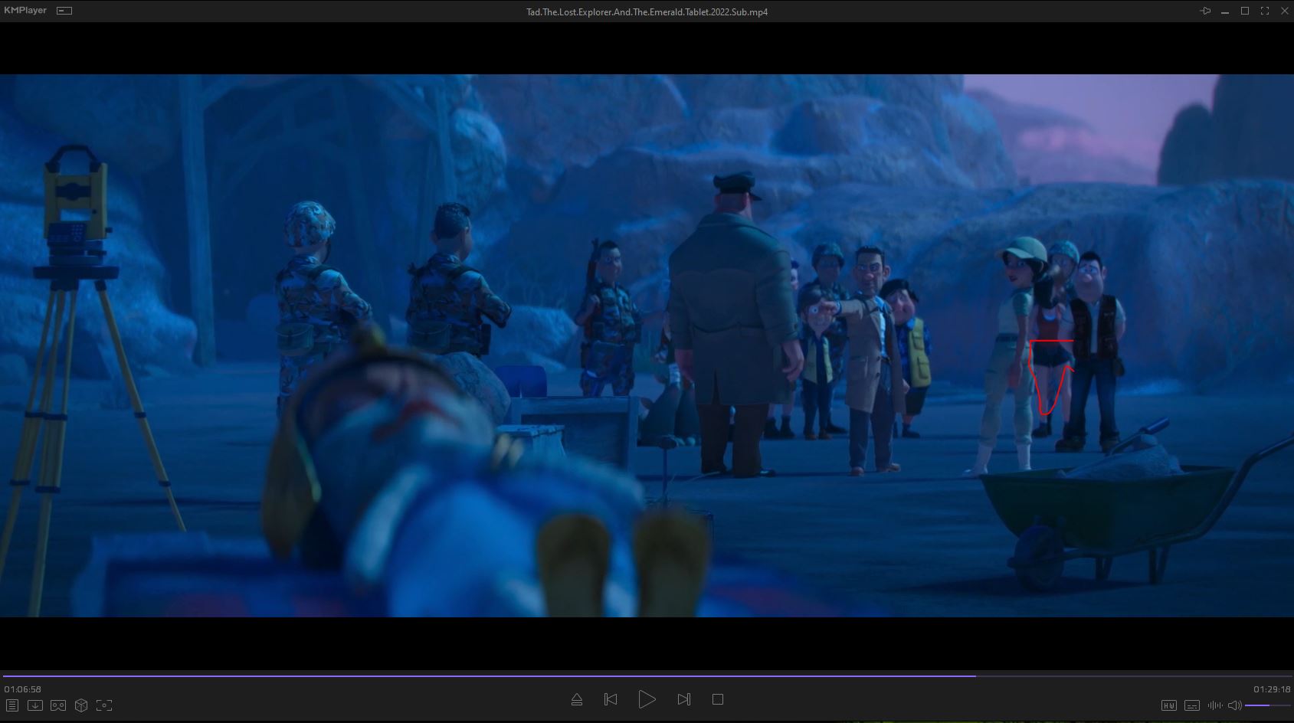Toggle subtitles display

pyautogui.click(x=1191, y=705)
